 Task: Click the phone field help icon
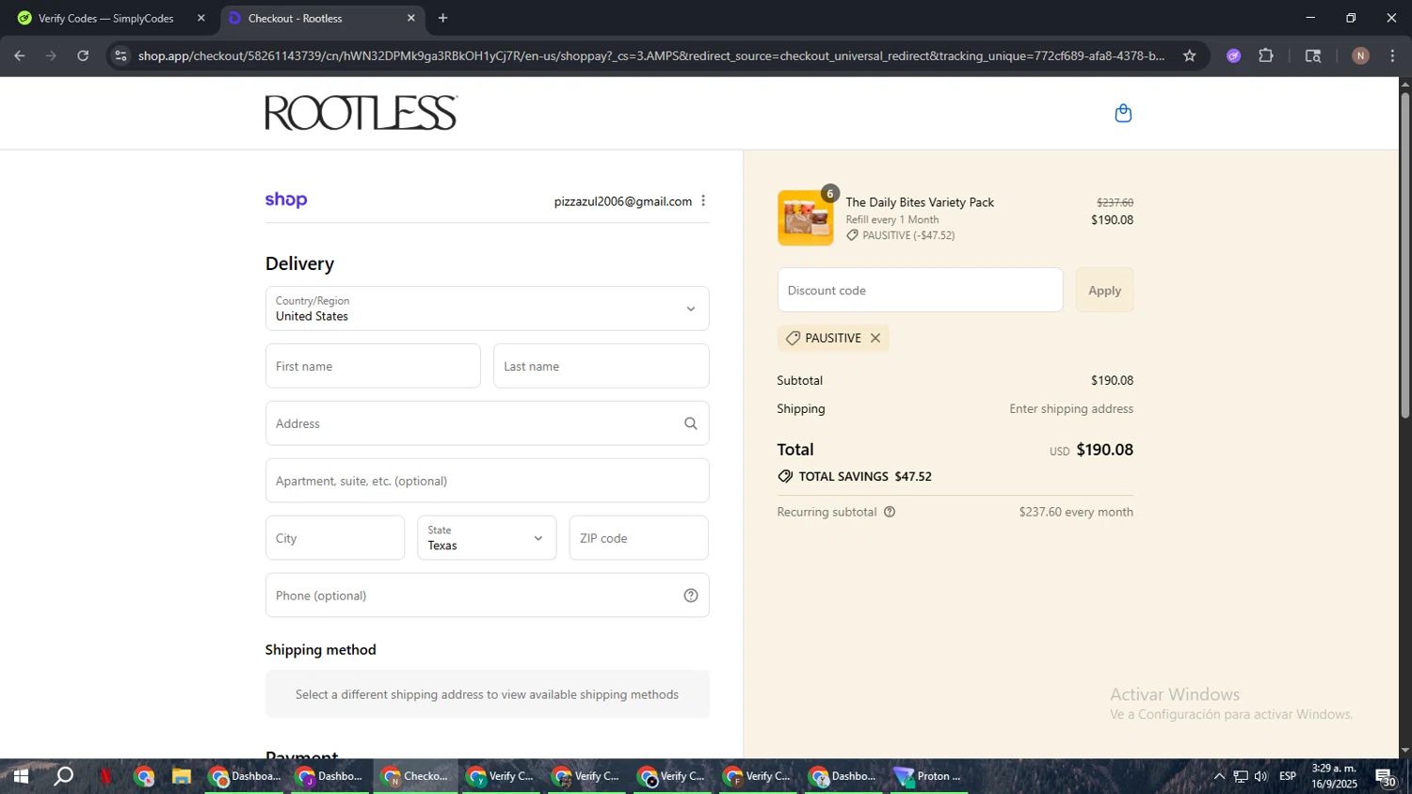point(691,595)
